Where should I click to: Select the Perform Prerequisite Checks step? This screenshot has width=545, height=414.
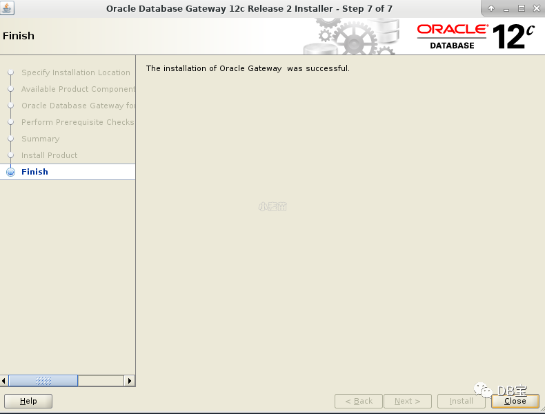pos(77,122)
